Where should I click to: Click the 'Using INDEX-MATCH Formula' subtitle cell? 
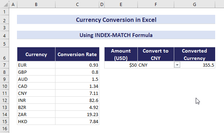(x=116, y=35)
